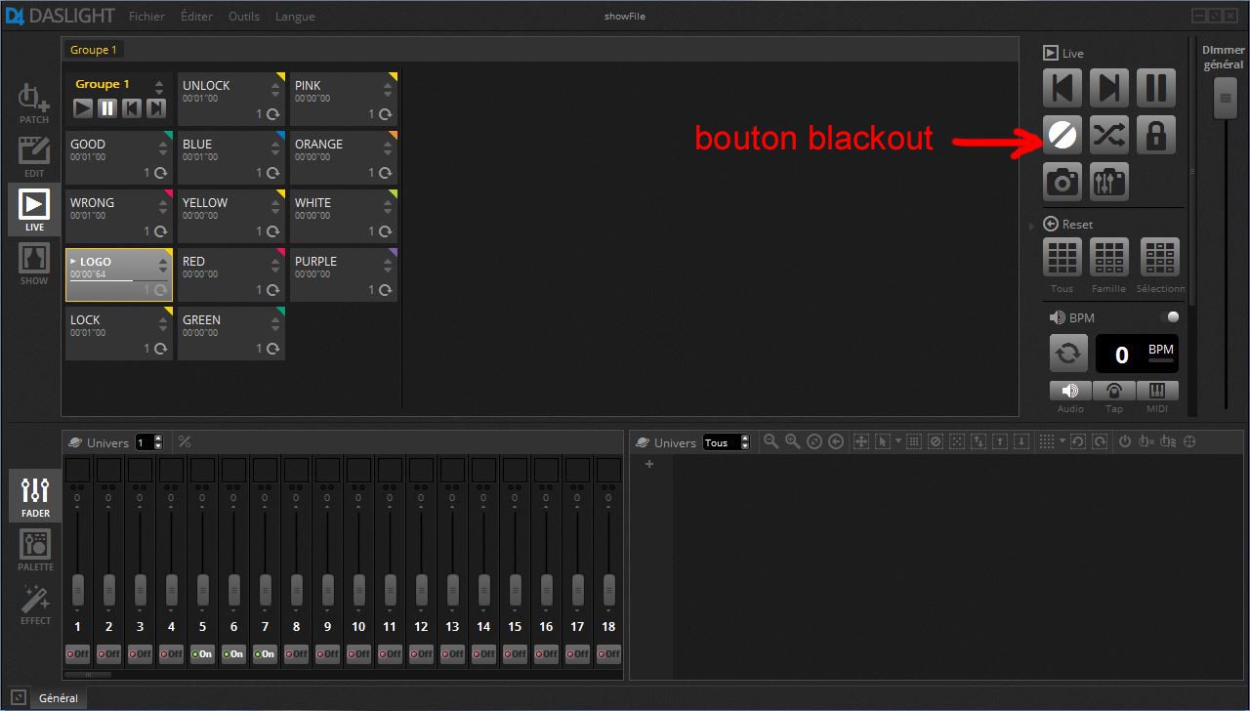
Task: Reset all with the Tous grid button
Action: [1062, 258]
